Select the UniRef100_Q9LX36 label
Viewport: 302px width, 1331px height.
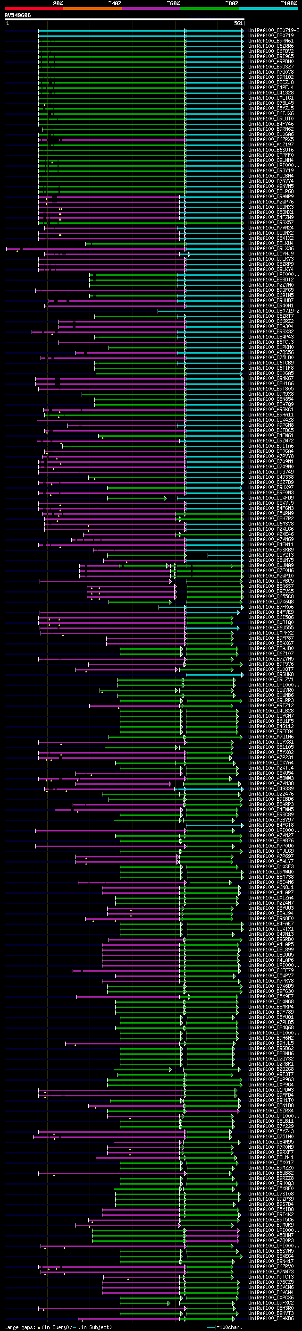pyautogui.click(x=271, y=248)
